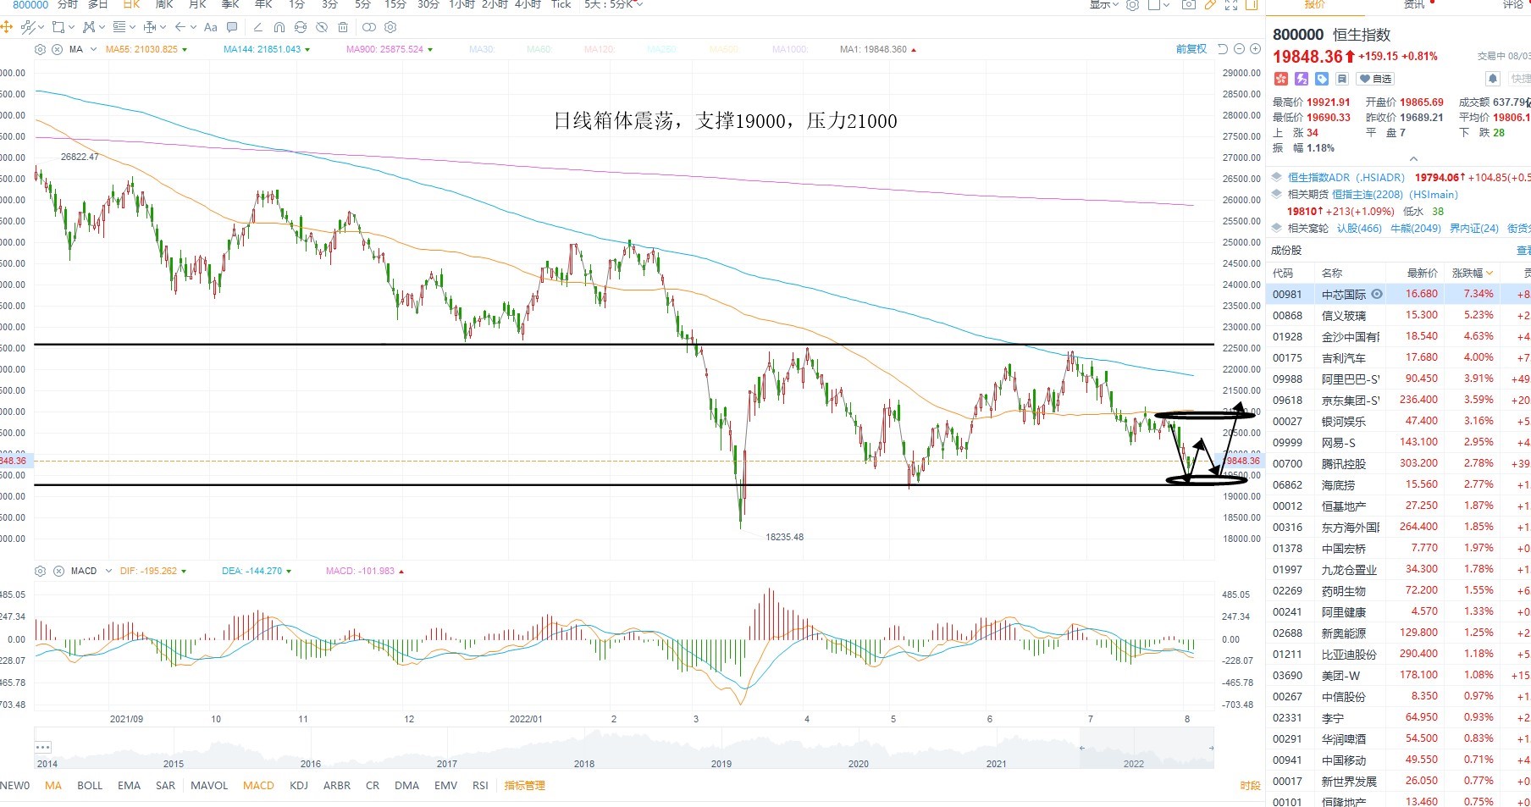Click the Hong Kong market flag icon
This screenshot has height=807, width=1531.
tap(1280, 79)
